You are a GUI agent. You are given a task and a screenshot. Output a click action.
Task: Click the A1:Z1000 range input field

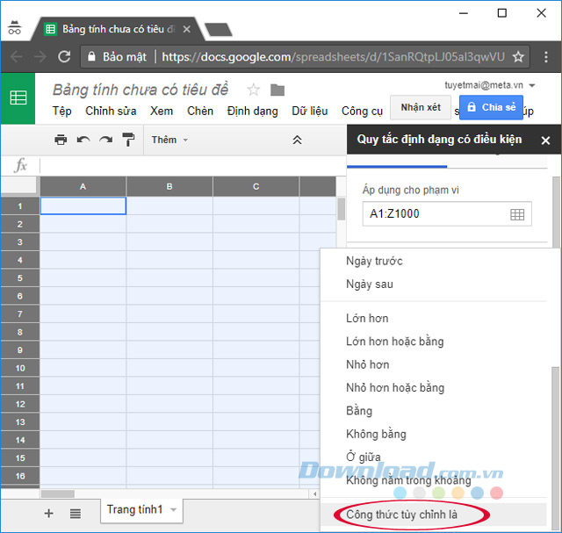click(447, 214)
